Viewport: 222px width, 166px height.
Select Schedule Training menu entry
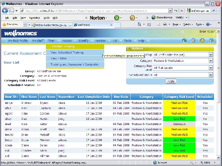(75, 47)
